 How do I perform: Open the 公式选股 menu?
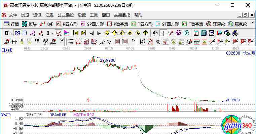[x=66, y=15]
